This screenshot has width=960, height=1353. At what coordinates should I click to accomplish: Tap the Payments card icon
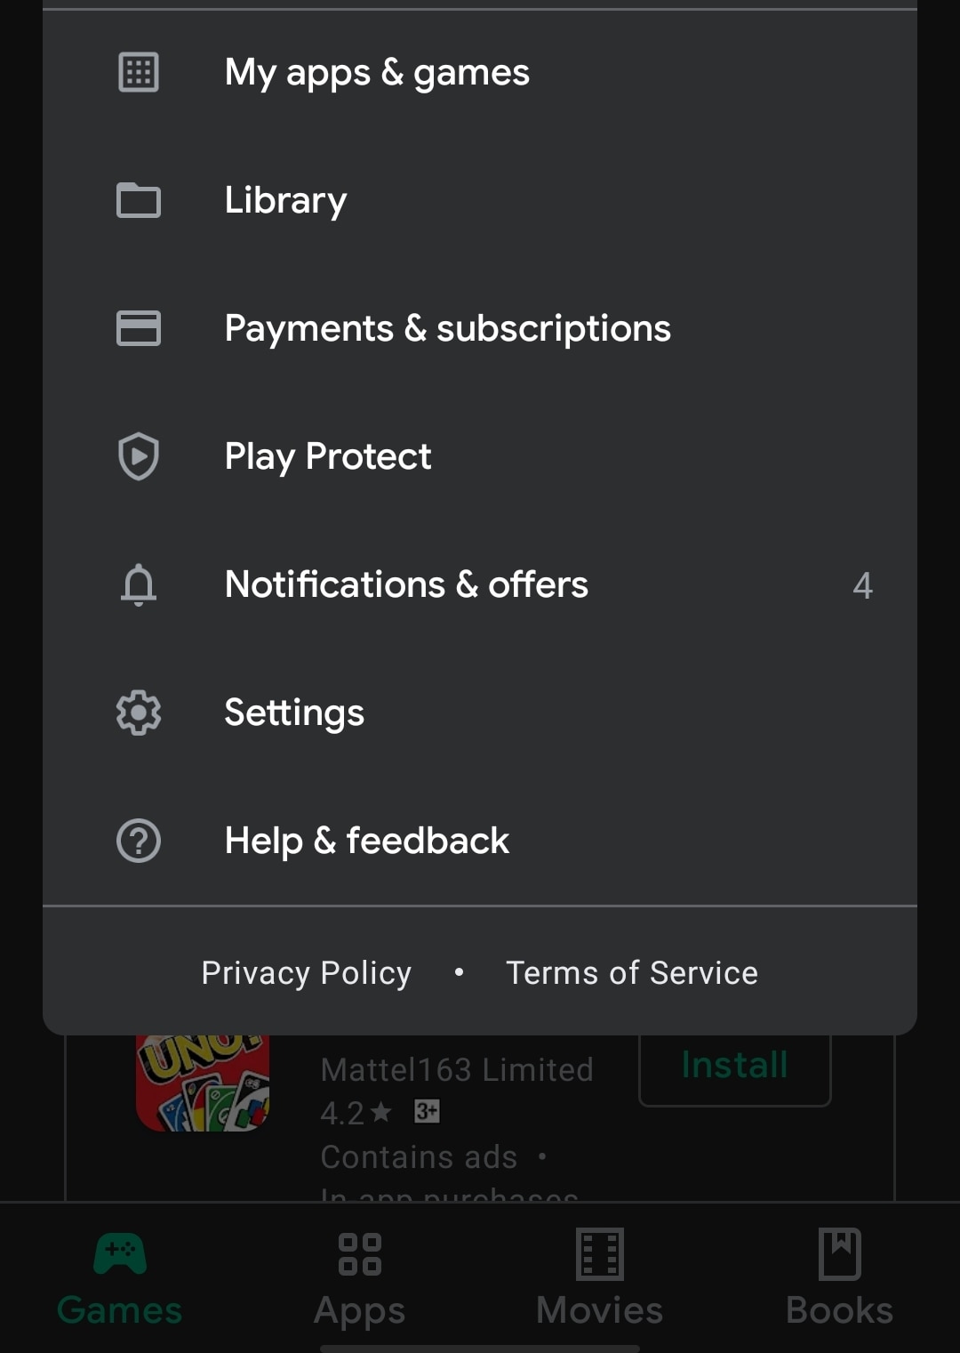(x=139, y=328)
